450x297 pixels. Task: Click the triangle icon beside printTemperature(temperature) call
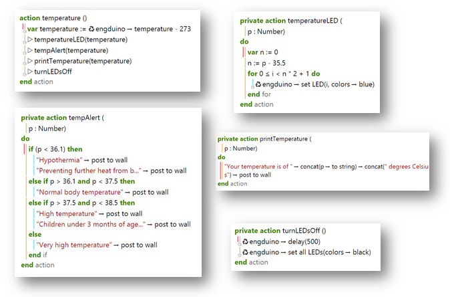point(29,61)
